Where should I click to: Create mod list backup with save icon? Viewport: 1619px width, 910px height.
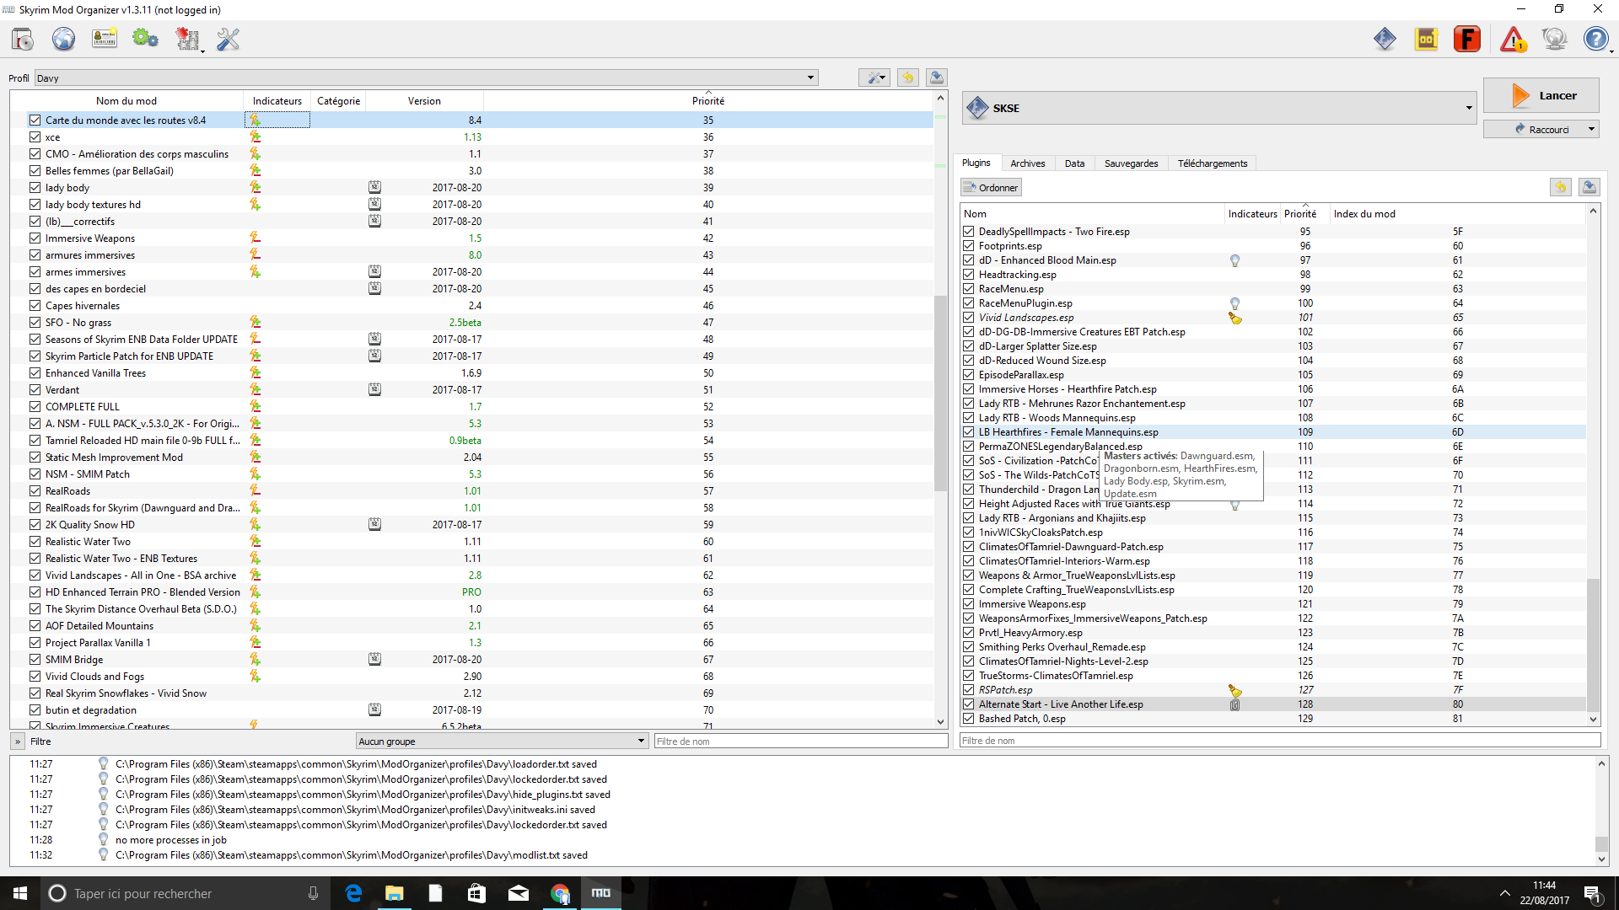[x=936, y=78]
